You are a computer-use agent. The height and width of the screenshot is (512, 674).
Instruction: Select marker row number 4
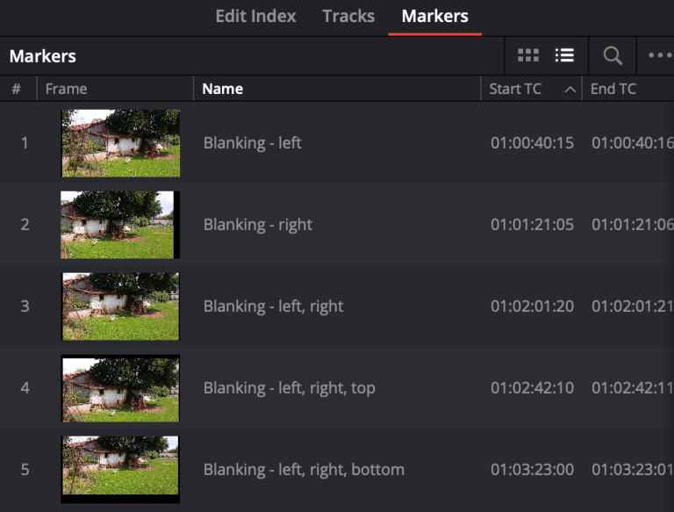(25, 388)
